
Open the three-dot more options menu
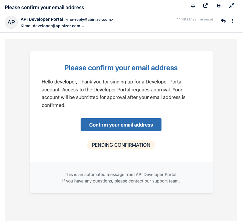coord(232,21)
